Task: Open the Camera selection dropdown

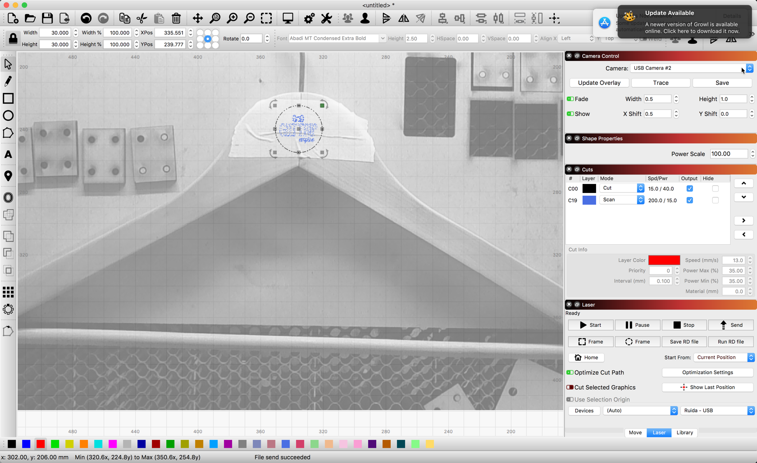Action: 692,68
